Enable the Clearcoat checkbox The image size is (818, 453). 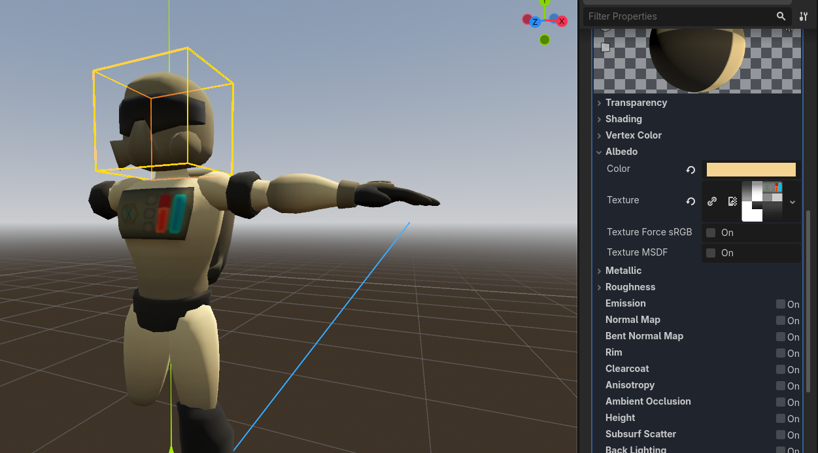click(780, 369)
